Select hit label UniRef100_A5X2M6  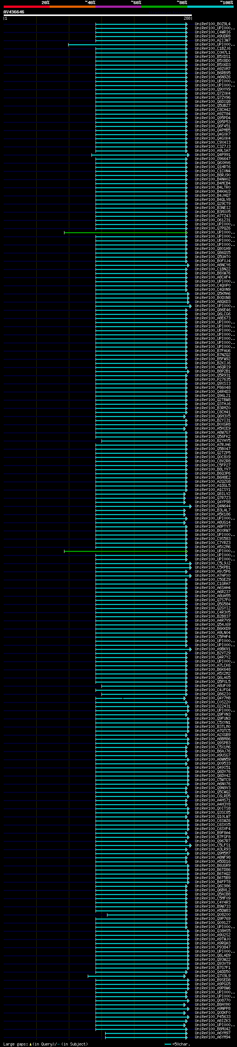213,547
